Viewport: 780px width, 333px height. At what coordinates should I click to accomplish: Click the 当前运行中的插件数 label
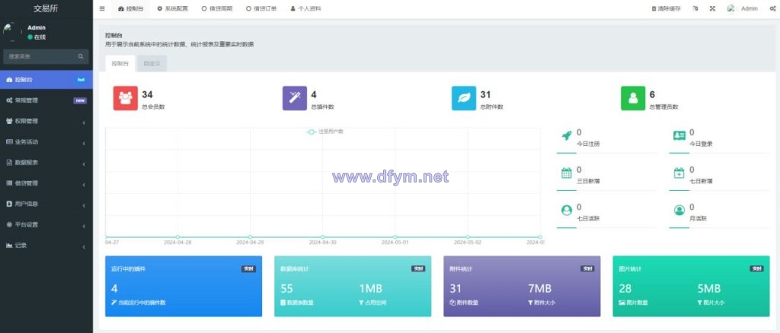pyautogui.click(x=141, y=303)
